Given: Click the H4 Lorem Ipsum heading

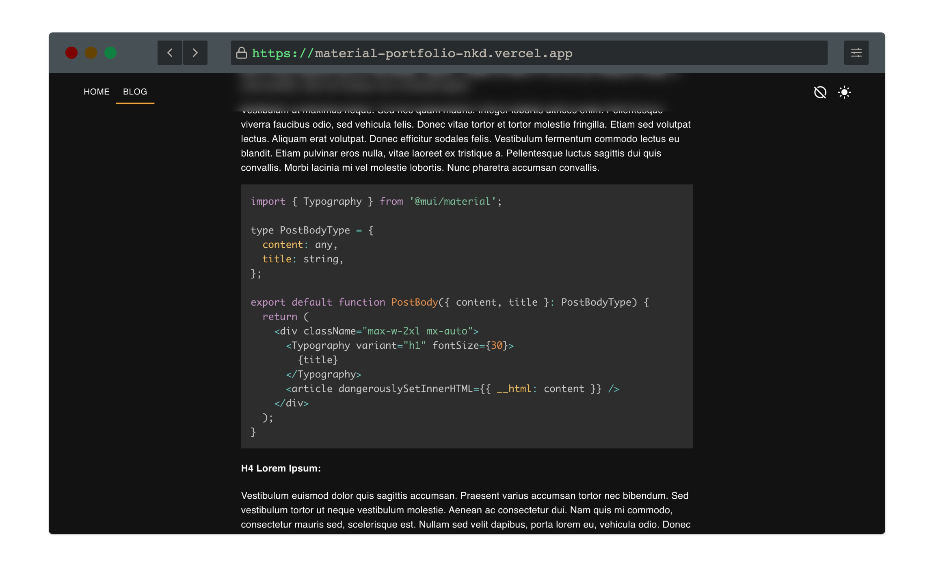Looking at the screenshot, I should click(281, 468).
